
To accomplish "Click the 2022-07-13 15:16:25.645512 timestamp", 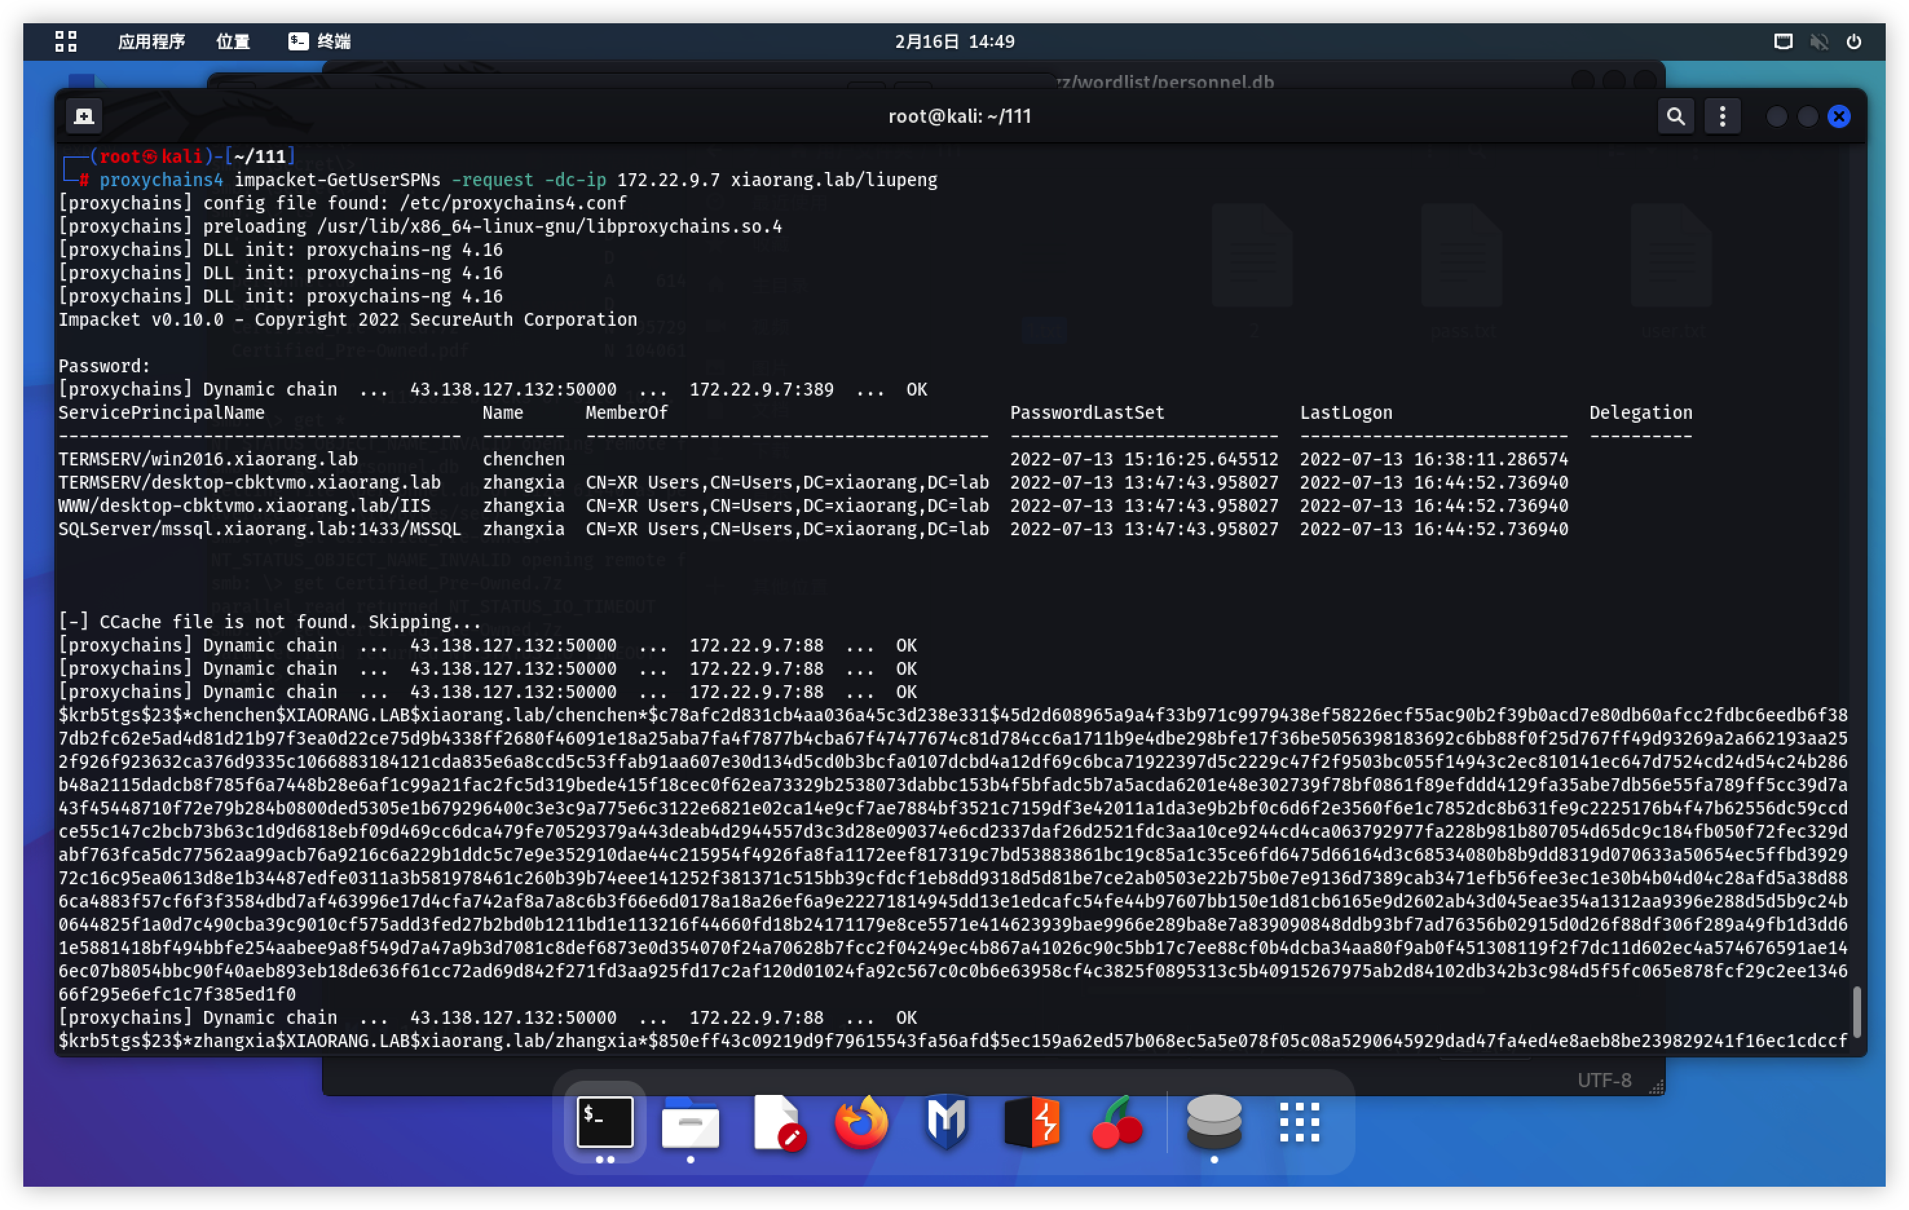I will [x=1144, y=460].
